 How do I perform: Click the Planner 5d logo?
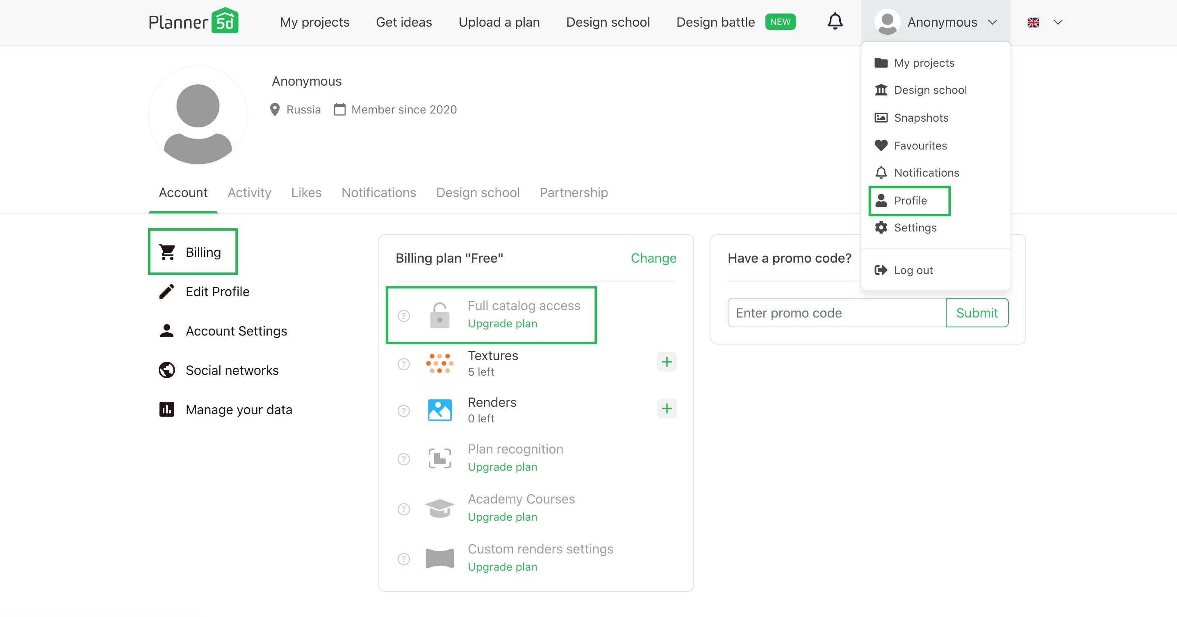click(x=193, y=21)
